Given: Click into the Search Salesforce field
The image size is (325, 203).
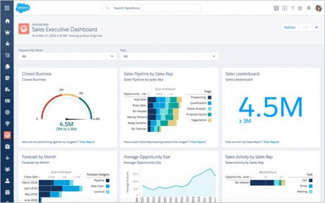Looking at the screenshot, I should tap(151, 8).
